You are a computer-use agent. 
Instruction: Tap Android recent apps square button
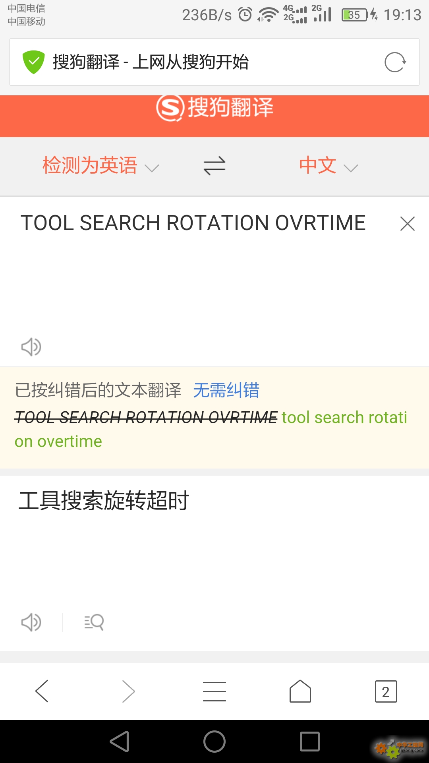tap(310, 742)
